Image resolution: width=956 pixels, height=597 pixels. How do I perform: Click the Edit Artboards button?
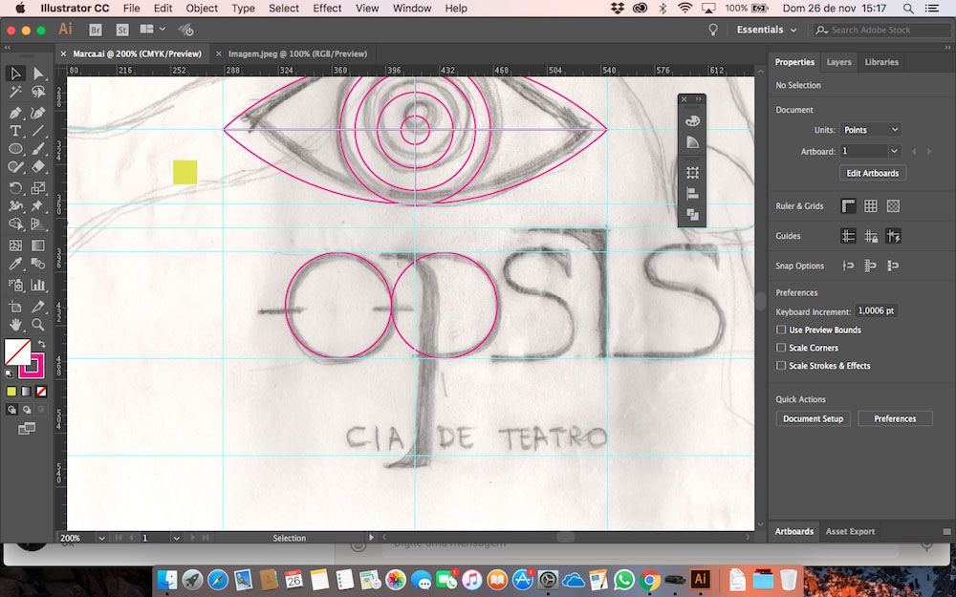(x=872, y=173)
